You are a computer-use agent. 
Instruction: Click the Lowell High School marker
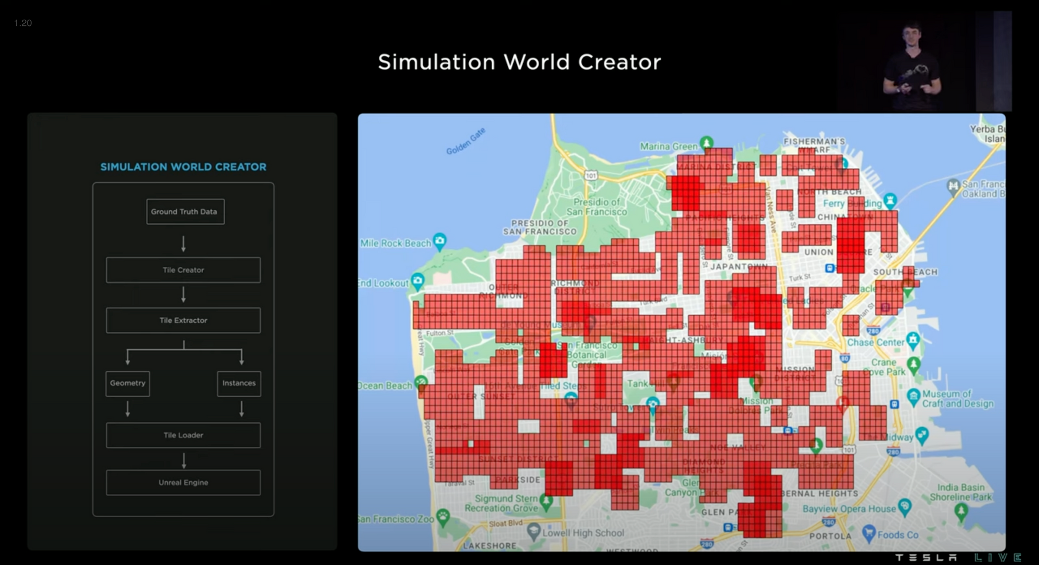(x=534, y=531)
